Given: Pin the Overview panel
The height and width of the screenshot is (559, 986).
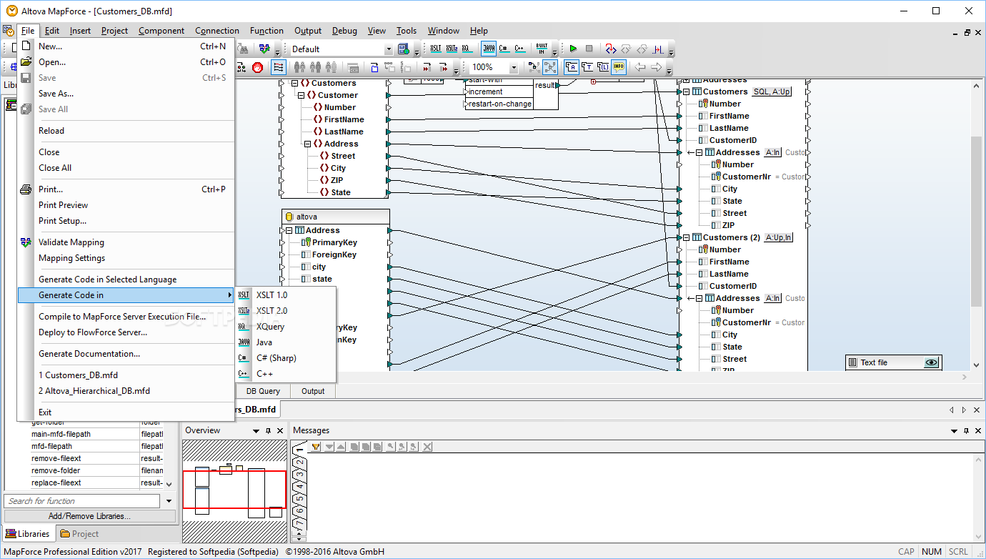Looking at the screenshot, I should tap(268, 431).
